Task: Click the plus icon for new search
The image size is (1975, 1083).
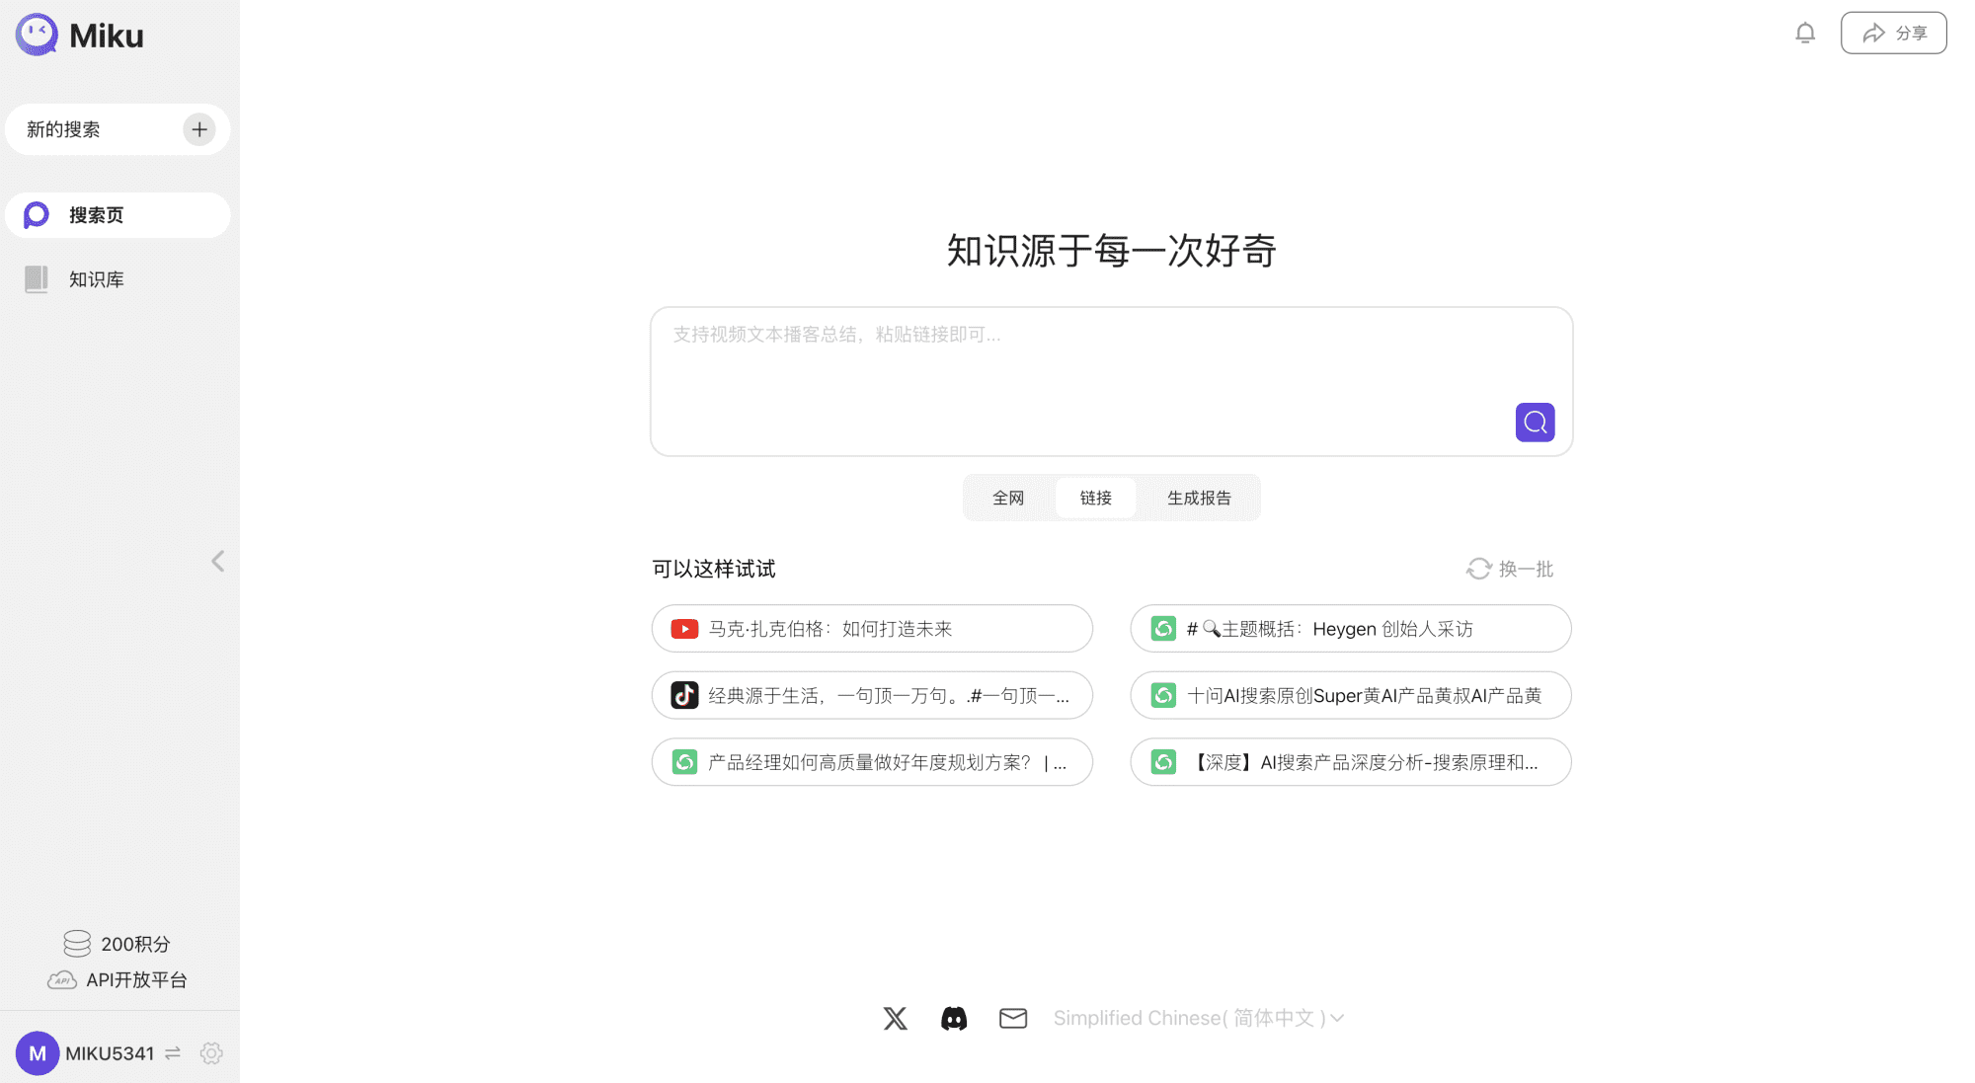Action: pyautogui.click(x=199, y=129)
